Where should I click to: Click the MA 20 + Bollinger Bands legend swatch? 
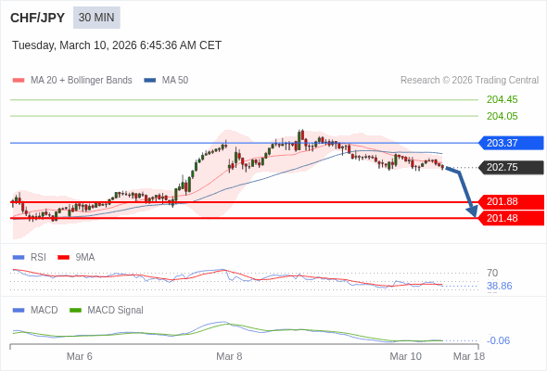coord(19,81)
